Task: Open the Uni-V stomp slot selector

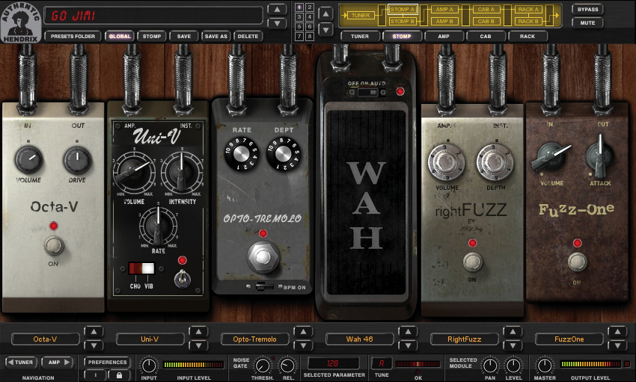Action: [150, 339]
